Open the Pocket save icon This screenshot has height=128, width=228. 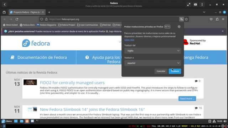click(x=211, y=19)
